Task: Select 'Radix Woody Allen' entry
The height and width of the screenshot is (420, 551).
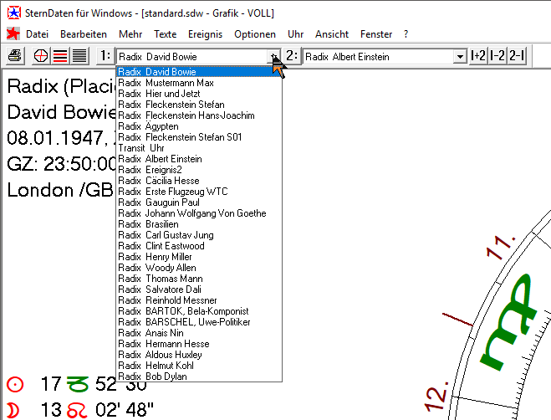Action: coord(199,268)
